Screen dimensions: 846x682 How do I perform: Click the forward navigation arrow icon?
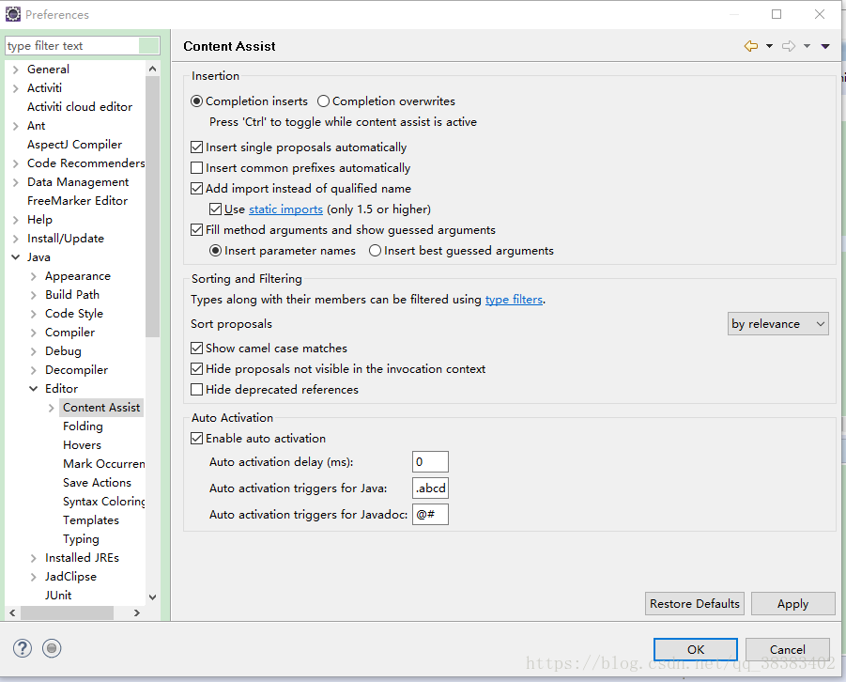coord(789,46)
